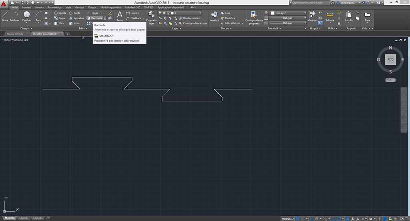Click Rendi corrente layer button

[189, 18]
